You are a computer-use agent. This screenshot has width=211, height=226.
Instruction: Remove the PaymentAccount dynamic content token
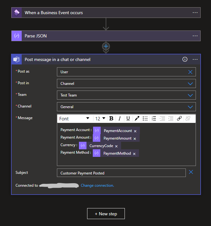tap(135, 131)
